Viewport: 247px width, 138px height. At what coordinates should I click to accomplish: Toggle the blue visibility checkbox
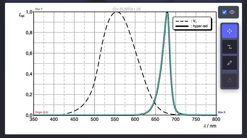coord(224,12)
